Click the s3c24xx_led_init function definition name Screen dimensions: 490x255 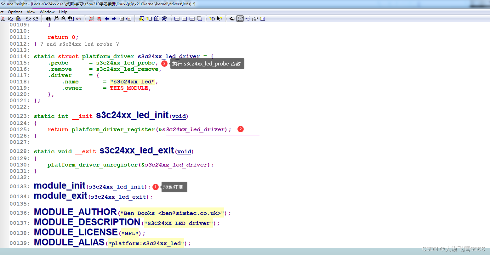133,115
